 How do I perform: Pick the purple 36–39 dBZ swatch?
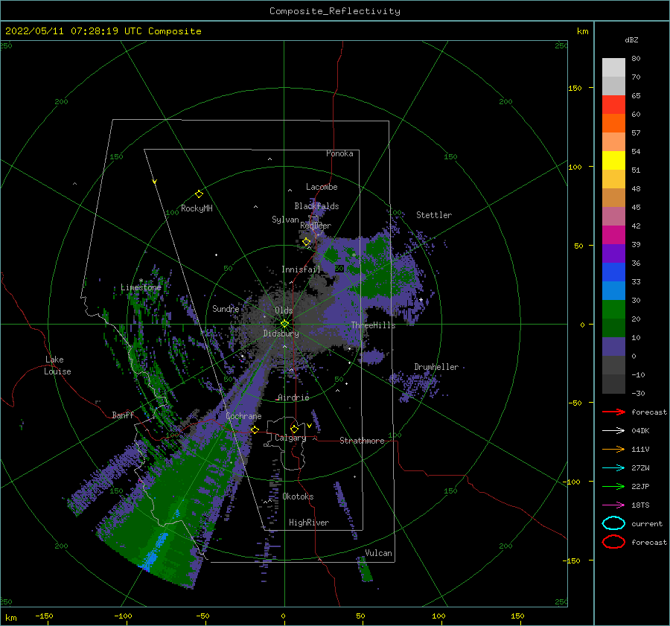(613, 254)
